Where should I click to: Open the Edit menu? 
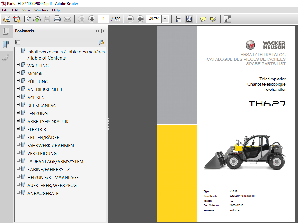pos(15,10)
